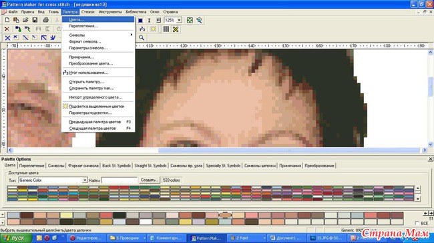The width and height of the screenshot is (434, 243).
Task: Check the Все checkbox near palette
Action: point(417,223)
